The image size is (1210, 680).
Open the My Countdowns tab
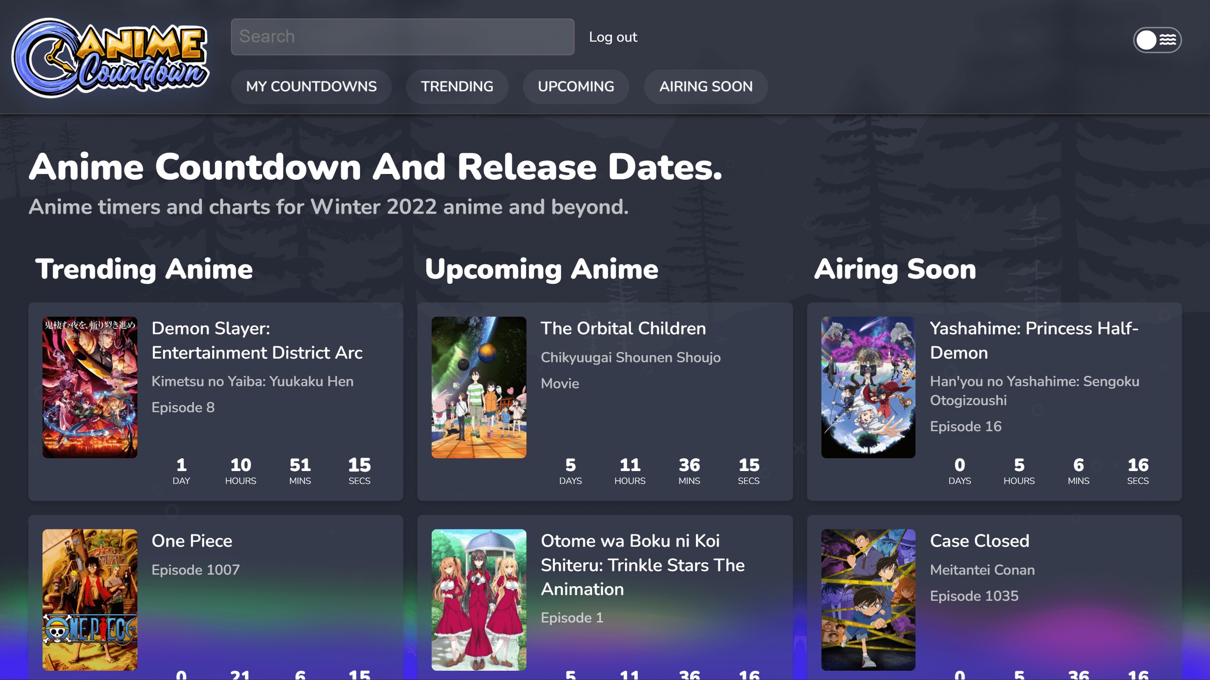click(x=311, y=86)
